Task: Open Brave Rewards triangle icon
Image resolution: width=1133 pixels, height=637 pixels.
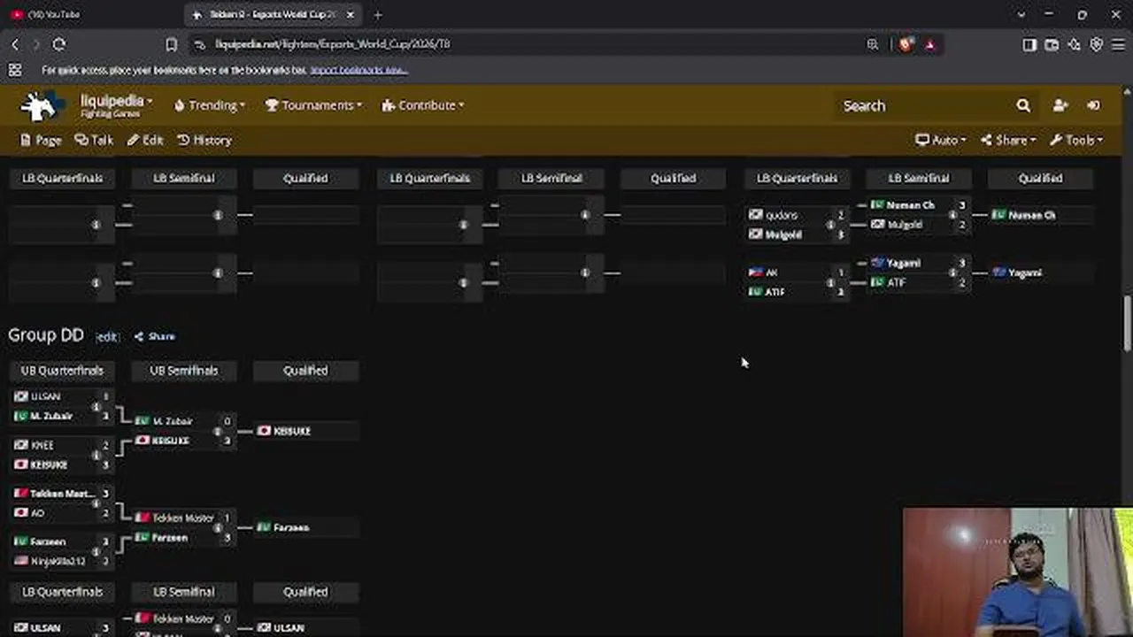Action: (x=929, y=44)
